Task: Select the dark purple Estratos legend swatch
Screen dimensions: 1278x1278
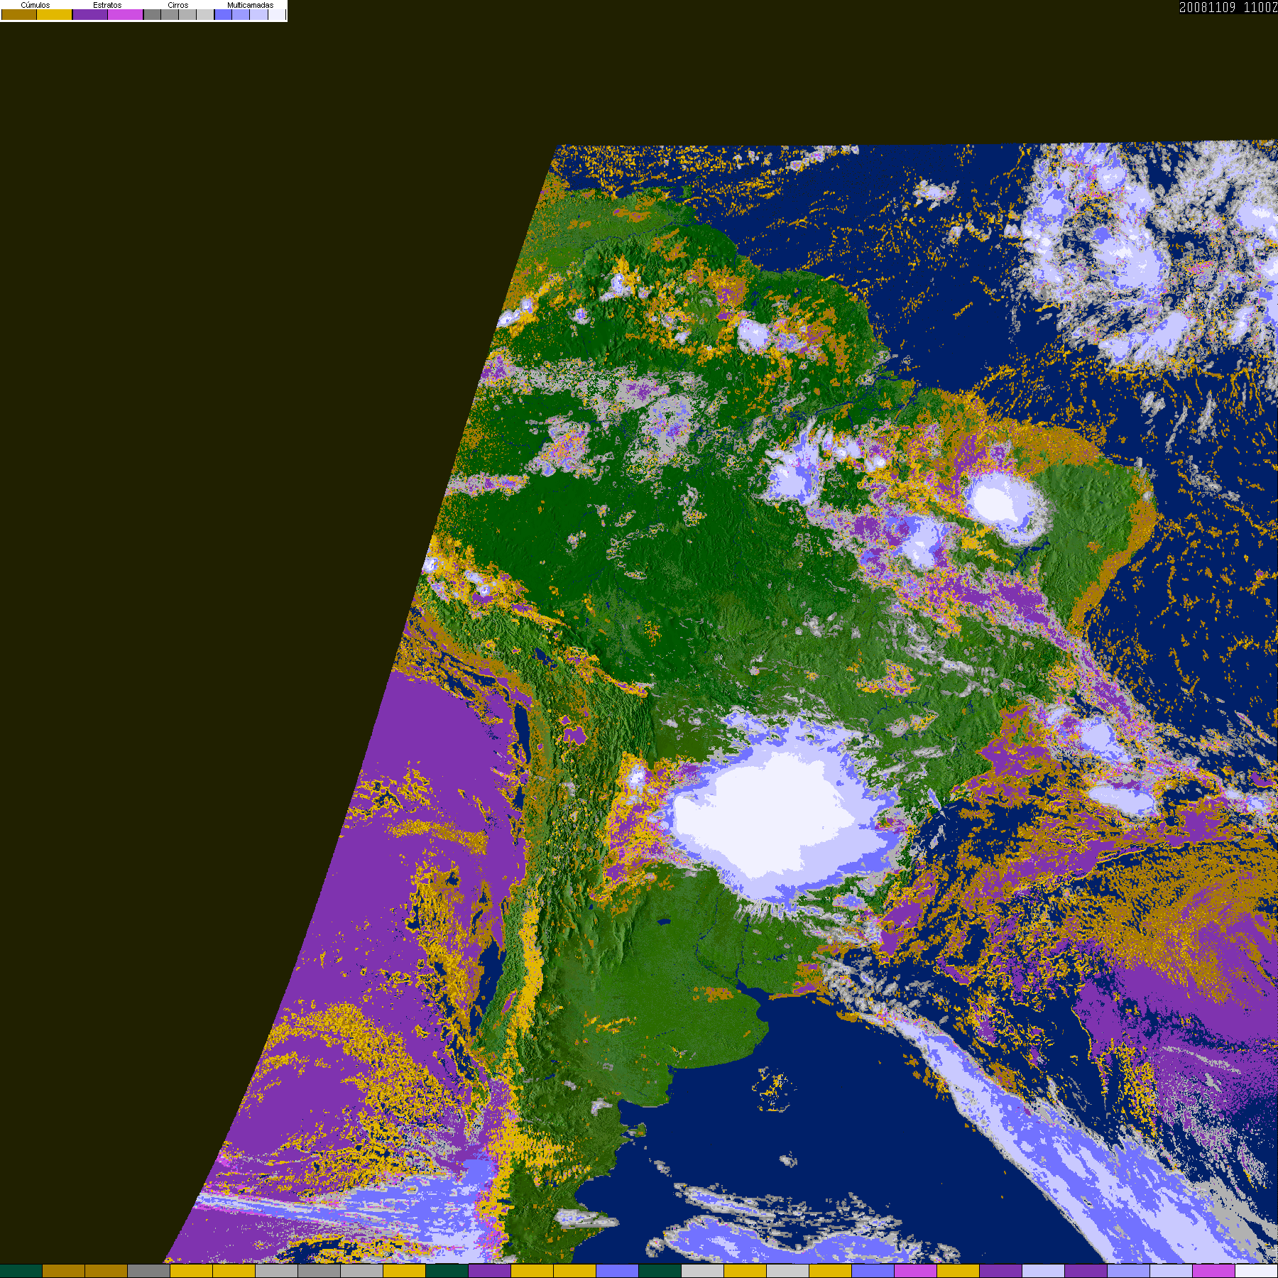Action: click(90, 14)
